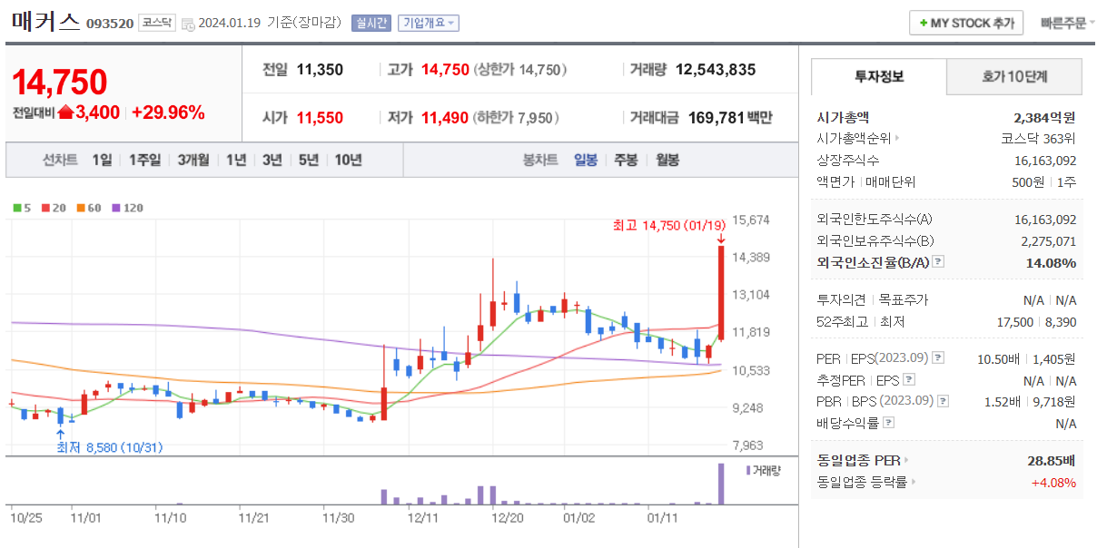Switch to the 호가10단계 tab

1014,76
